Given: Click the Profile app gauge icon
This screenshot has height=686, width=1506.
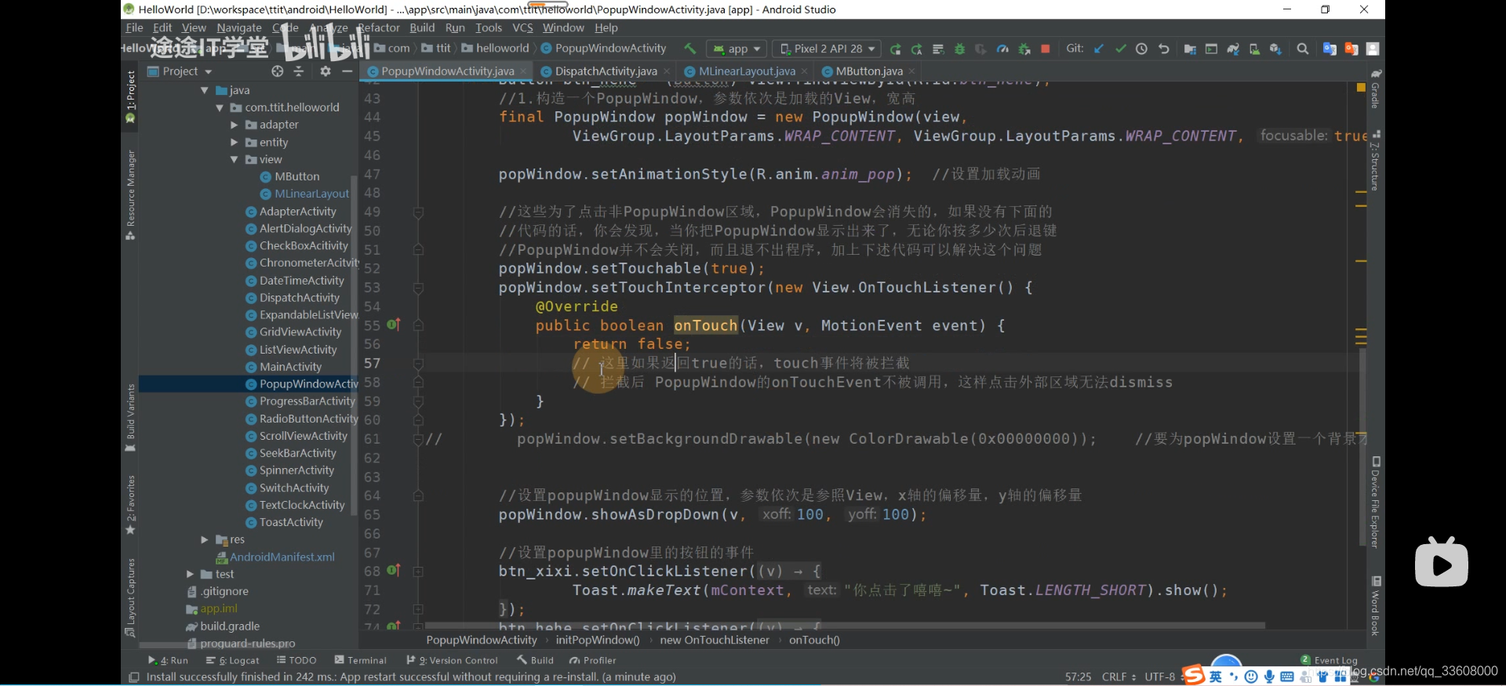Looking at the screenshot, I should click(x=1002, y=49).
